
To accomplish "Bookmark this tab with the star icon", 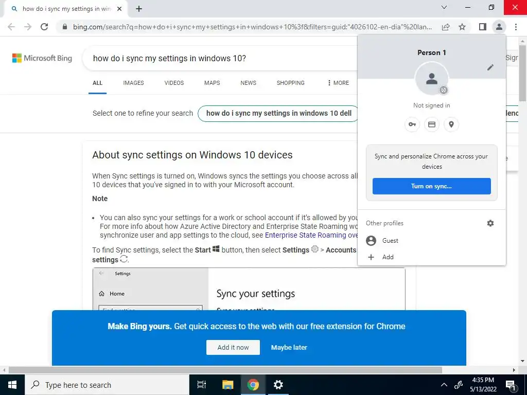I will 462,27.
